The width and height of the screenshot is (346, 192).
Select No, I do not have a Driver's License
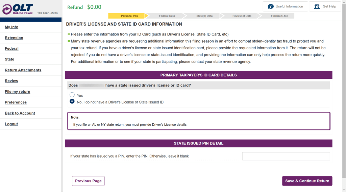point(72,101)
